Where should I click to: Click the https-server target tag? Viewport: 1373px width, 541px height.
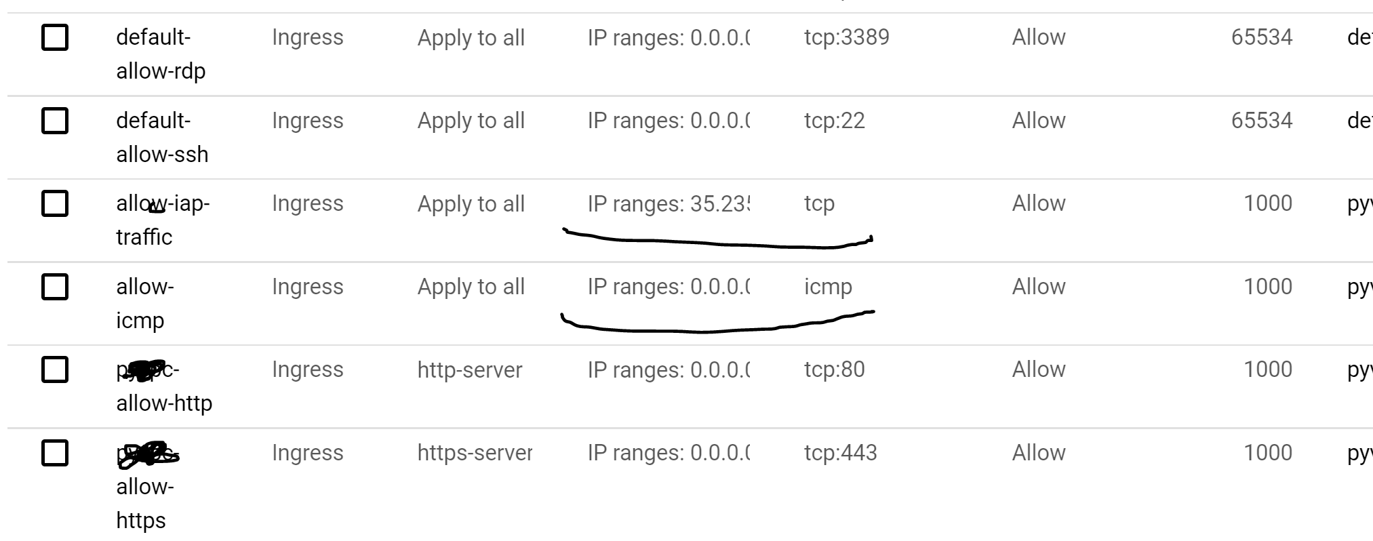tap(475, 453)
